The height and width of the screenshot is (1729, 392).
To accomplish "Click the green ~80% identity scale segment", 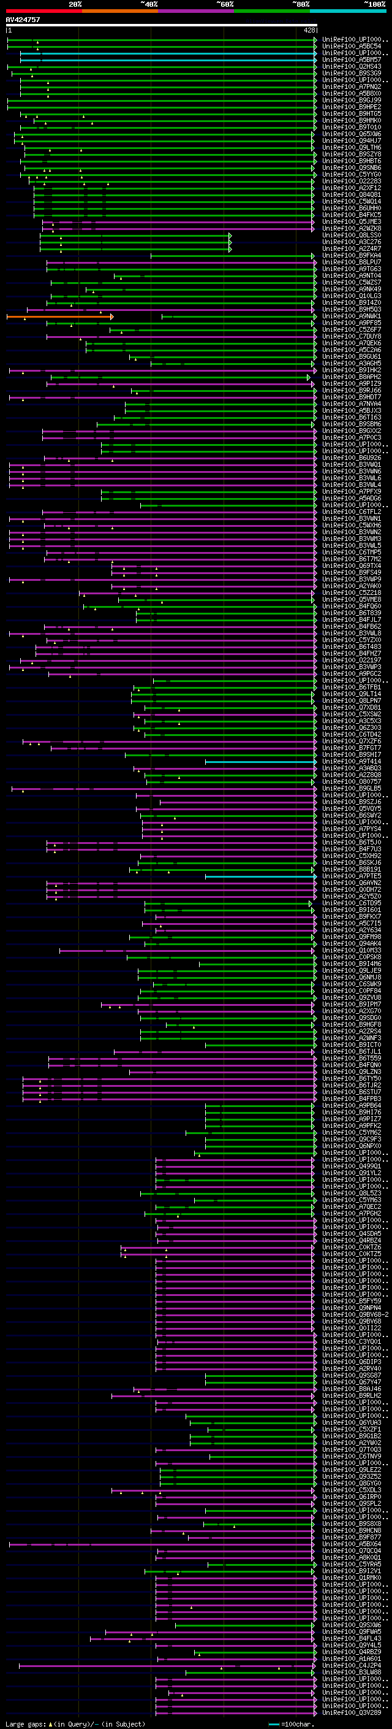I will pyautogui.click(x=272, y=11).
